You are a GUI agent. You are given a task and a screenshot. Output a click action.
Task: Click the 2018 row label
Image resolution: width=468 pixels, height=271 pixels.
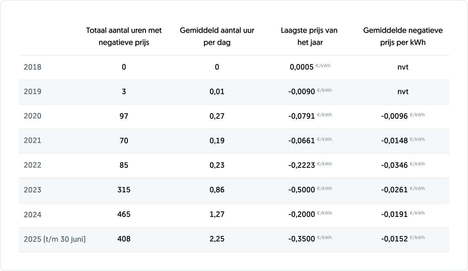point(32,67)
